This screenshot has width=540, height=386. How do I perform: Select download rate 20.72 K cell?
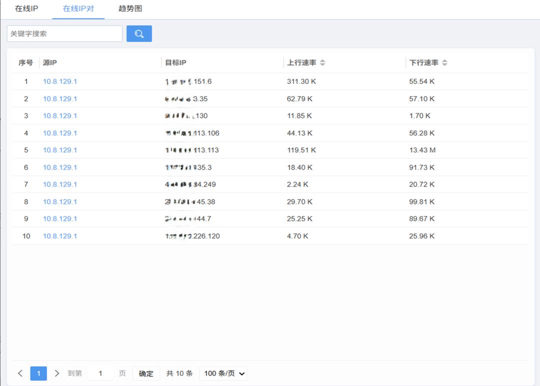coord(422,184)
